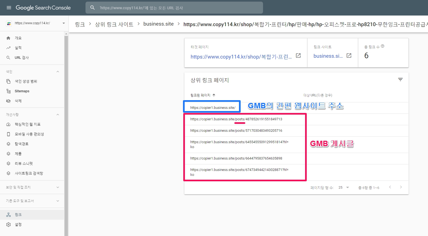Click the gauge icon beside 핵심적인 웹 지표

pos(8,124)
